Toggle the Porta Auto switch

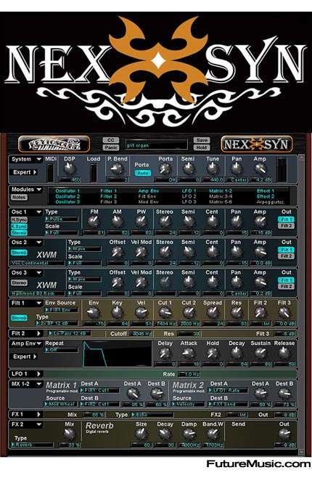coord(142,173)
